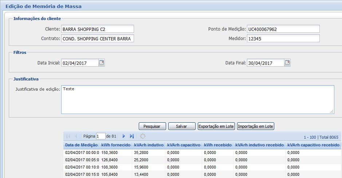Viewport: 342px width, 178px height.
Task: Select the 15,9600 kVArh indutivo cell
Action: click(x=149, y=167)
